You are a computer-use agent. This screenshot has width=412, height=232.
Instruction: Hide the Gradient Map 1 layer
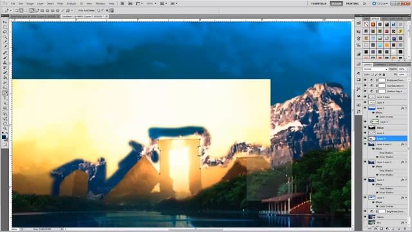point(365,92)
